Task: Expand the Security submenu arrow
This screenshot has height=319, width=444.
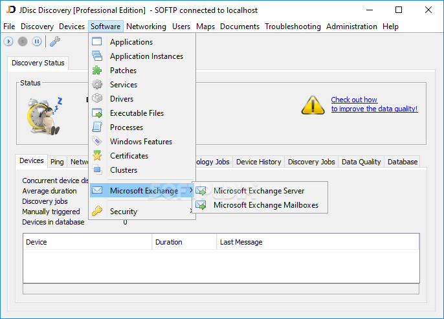Action: [x=191, y=211]
